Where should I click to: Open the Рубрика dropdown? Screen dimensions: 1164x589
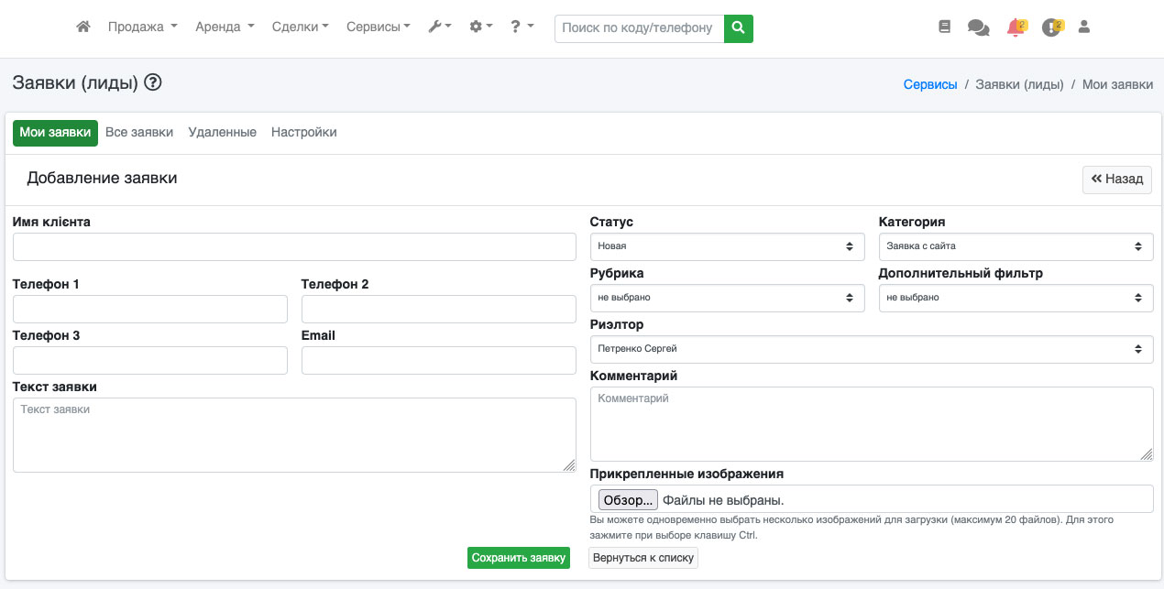(x=727, y=298)
